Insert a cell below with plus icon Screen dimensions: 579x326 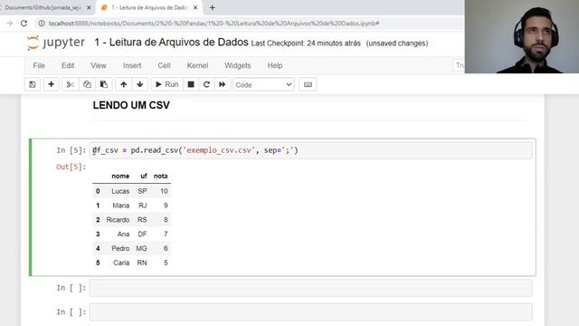(x=51, y=84)
